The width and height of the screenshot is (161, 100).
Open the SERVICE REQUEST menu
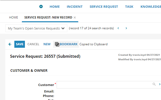104,7
